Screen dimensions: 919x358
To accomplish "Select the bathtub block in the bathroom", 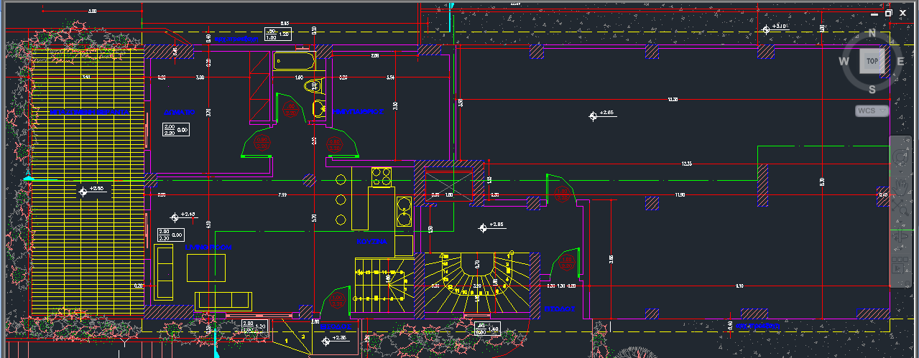I will [295, 61].
